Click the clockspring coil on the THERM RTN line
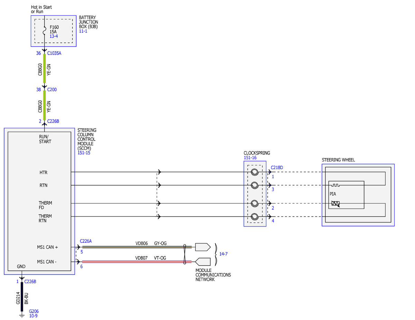 click(x=255, y=217)
